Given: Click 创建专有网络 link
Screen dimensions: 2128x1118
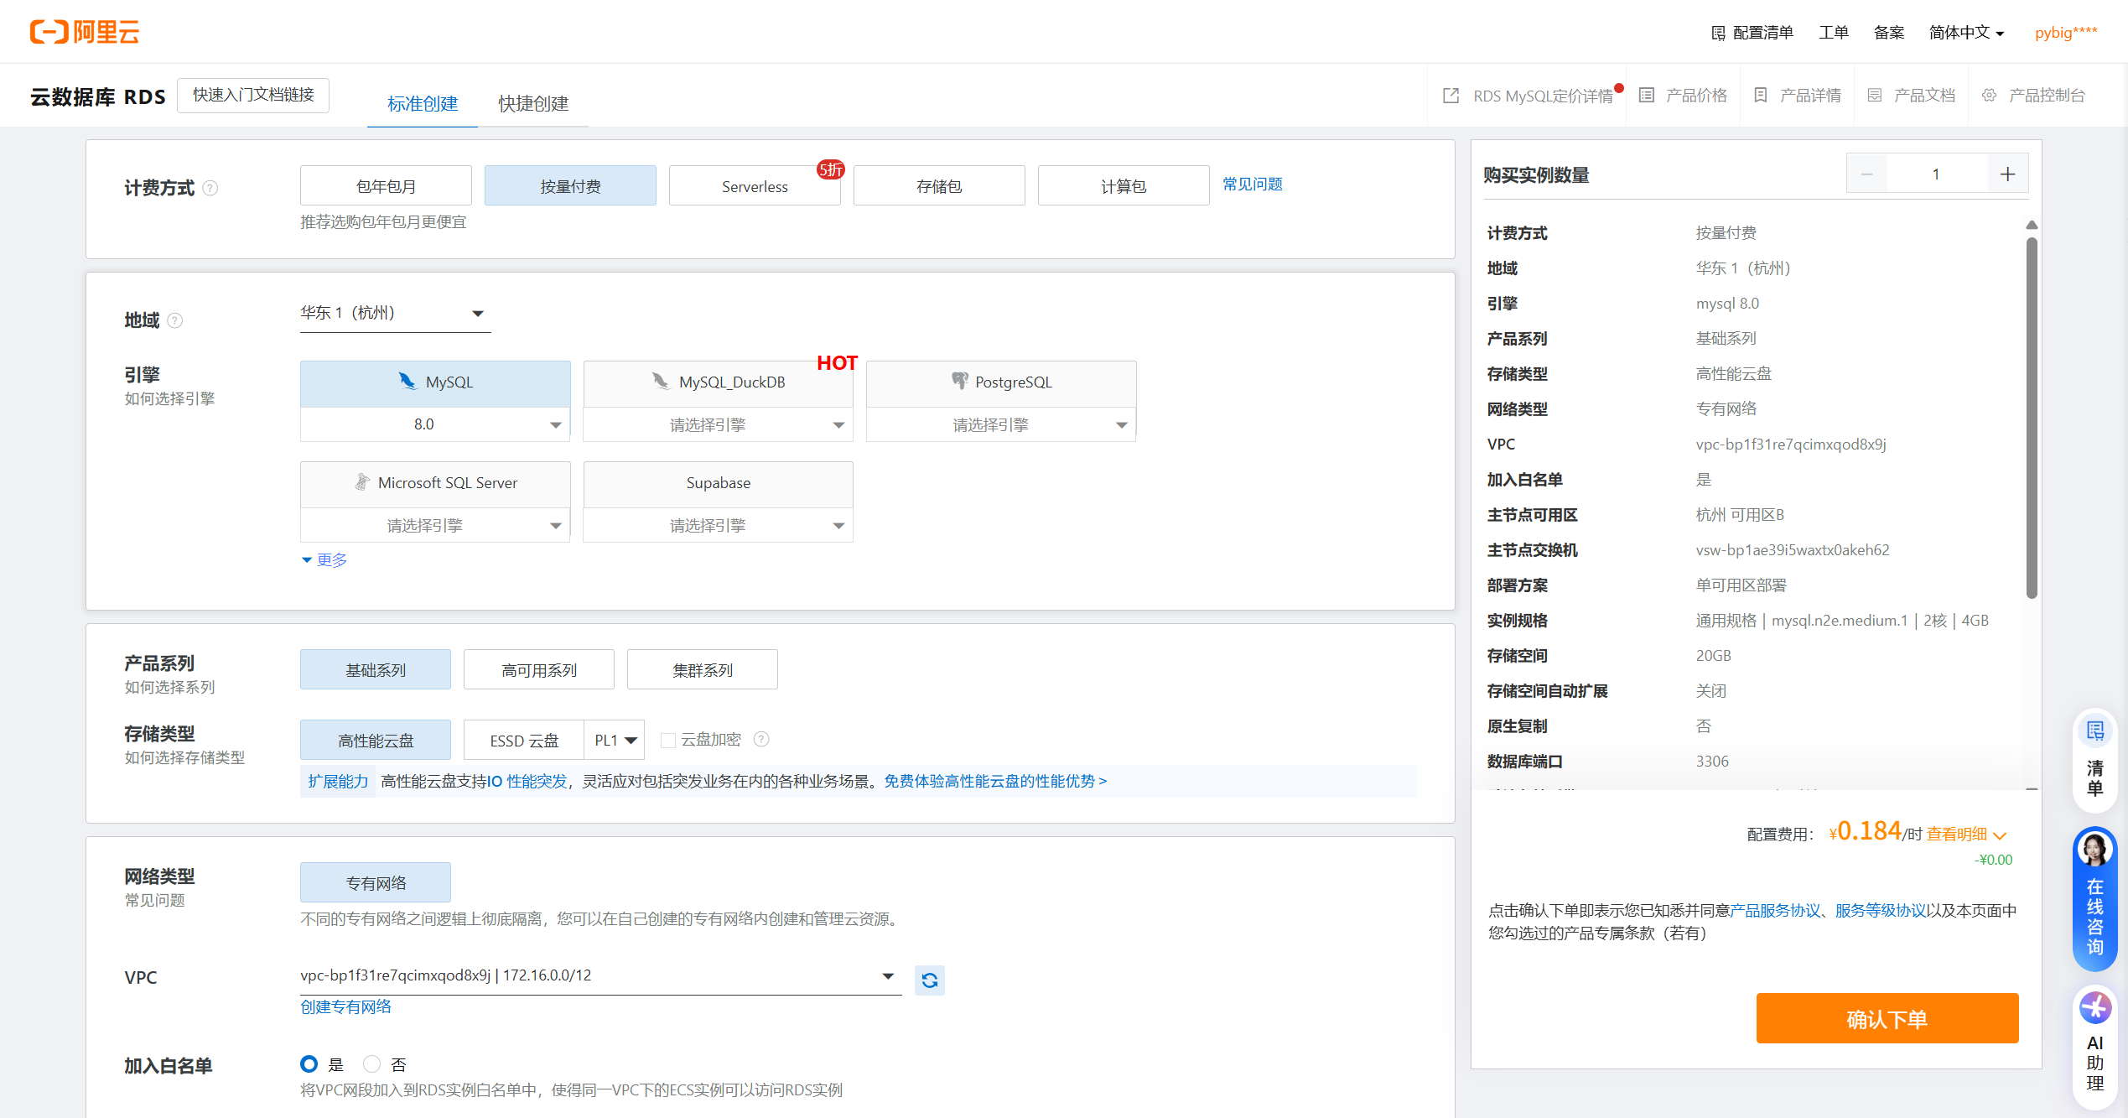Looking at the screenshot, I should coord(345,1006).
